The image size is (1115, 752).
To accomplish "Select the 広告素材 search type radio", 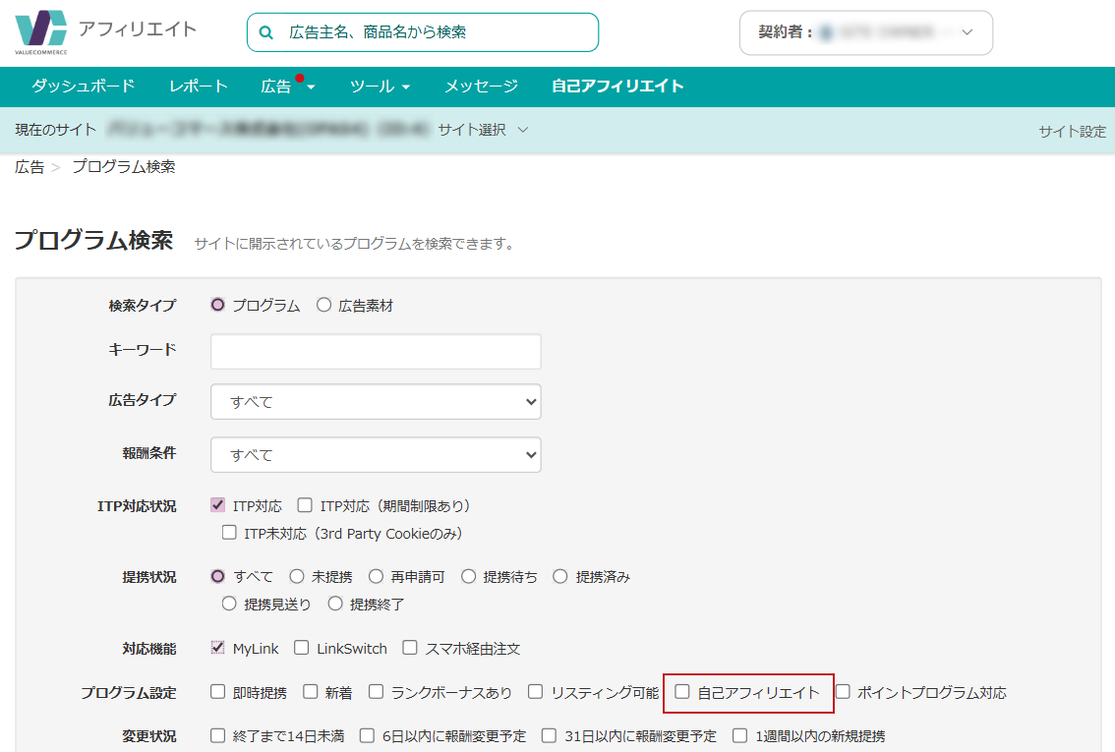I will [x=324, y=306].
